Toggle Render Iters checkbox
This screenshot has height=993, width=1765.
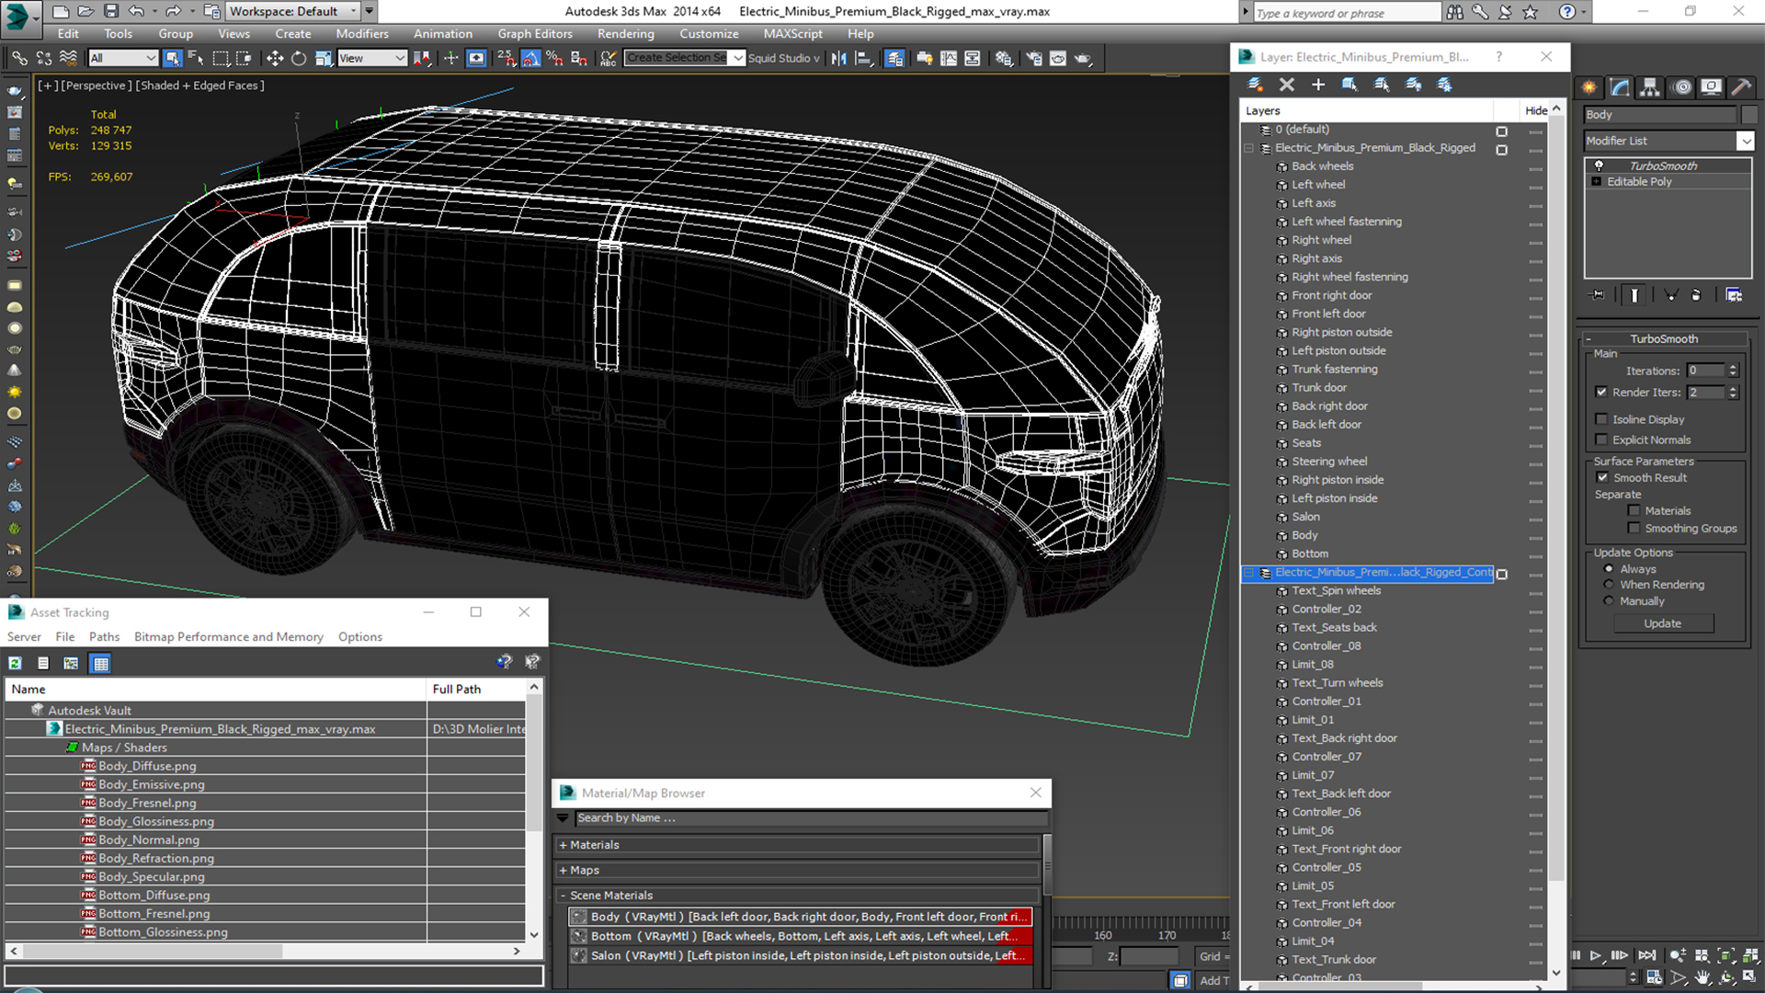tap(1601, 392)
